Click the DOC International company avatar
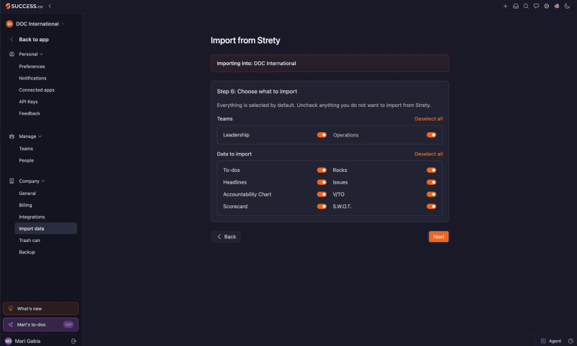577x346 pixels. [9, 24]
